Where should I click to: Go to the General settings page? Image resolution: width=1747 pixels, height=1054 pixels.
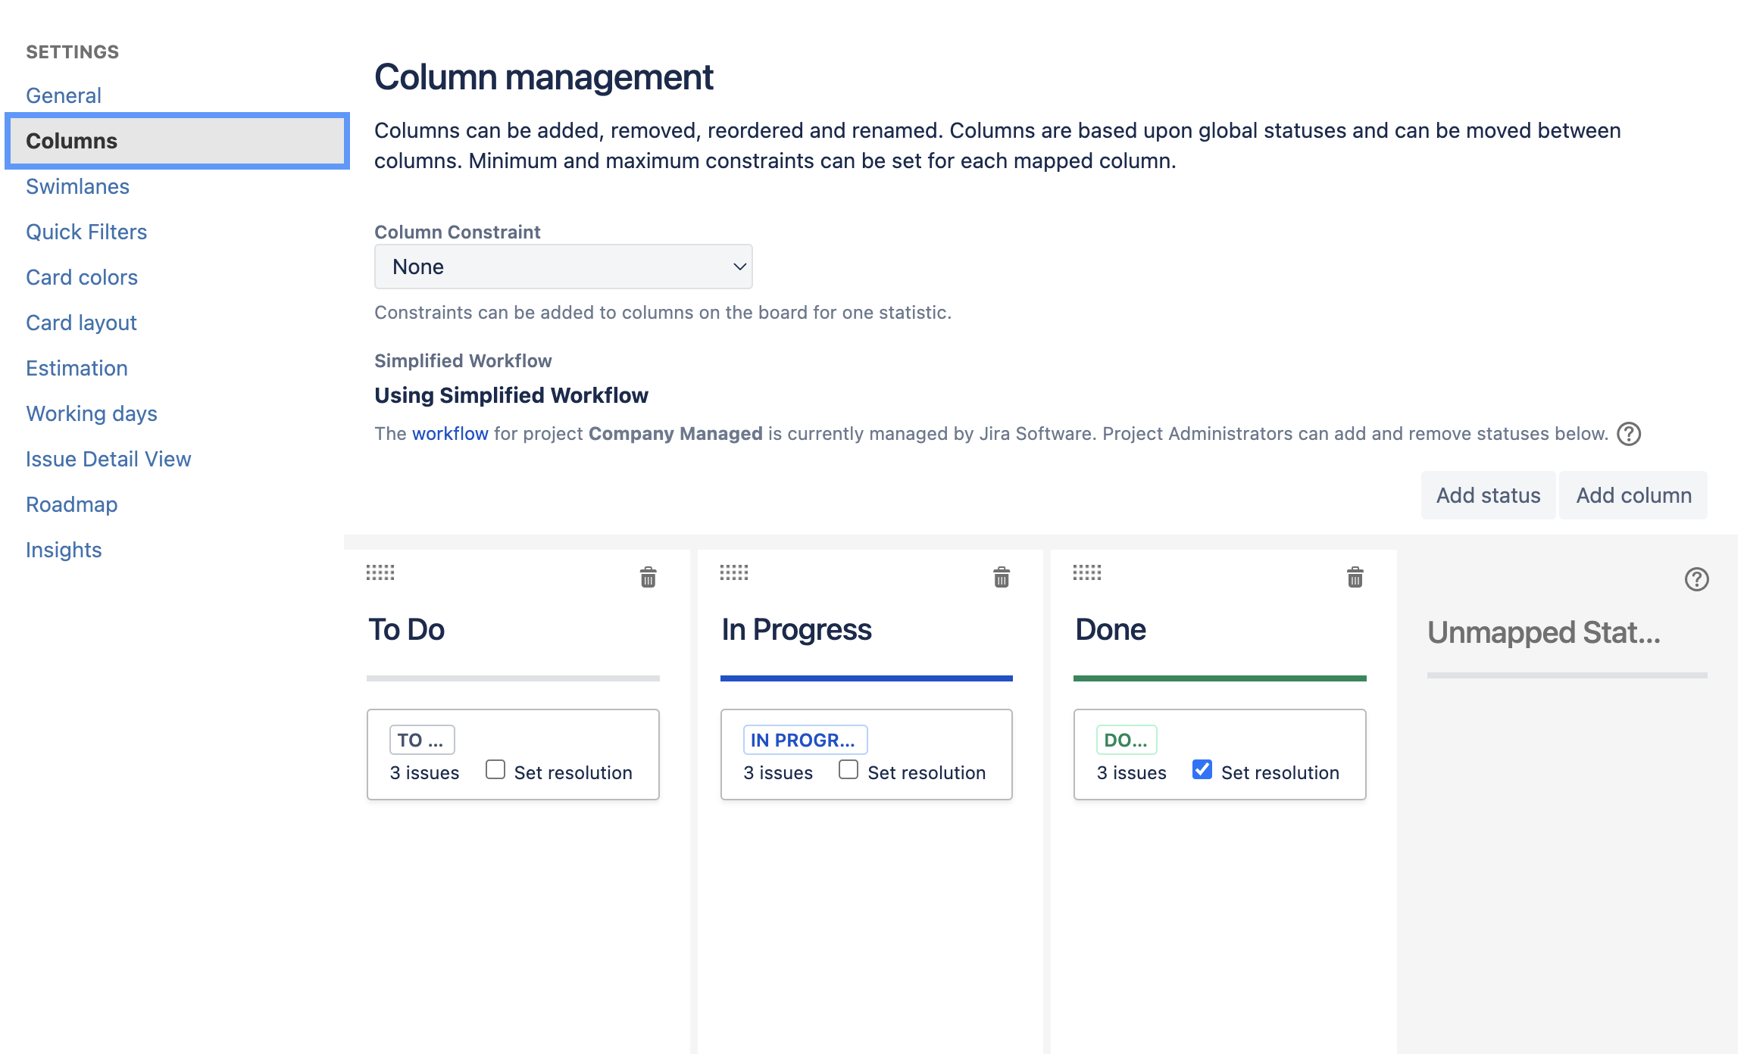pyautogui.click(x=64, y=95)
